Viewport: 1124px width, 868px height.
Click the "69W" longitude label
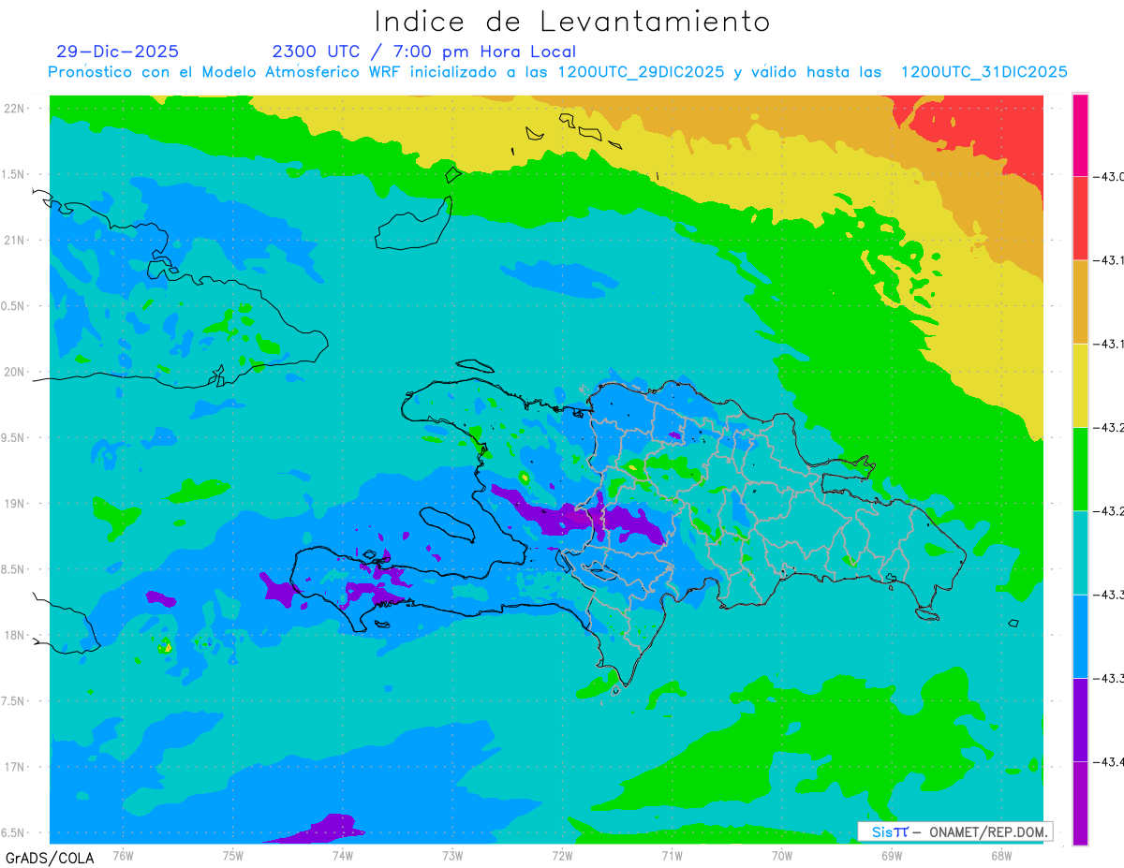(x=892, y=855)
